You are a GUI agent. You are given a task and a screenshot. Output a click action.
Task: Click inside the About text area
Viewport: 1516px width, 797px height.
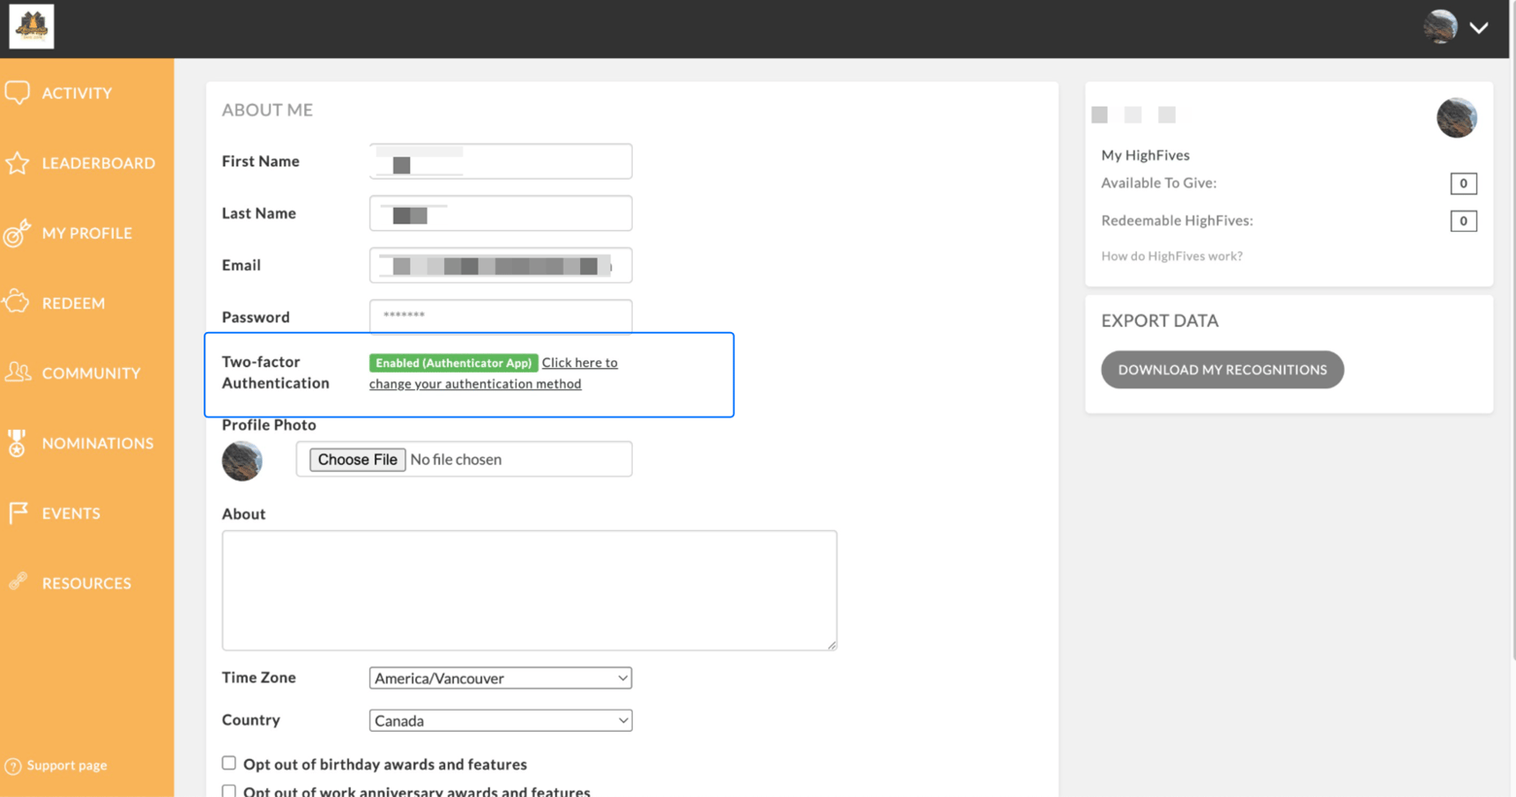[x=528, y=590]
